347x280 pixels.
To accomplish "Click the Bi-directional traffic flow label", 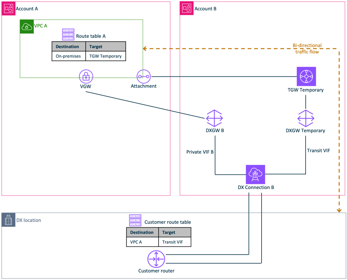I will 307,48.
